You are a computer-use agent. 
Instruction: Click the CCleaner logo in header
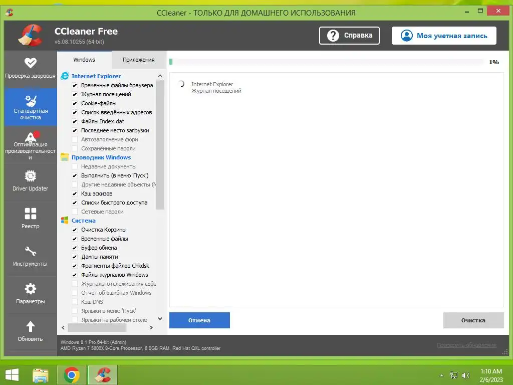tap(30, 35)
